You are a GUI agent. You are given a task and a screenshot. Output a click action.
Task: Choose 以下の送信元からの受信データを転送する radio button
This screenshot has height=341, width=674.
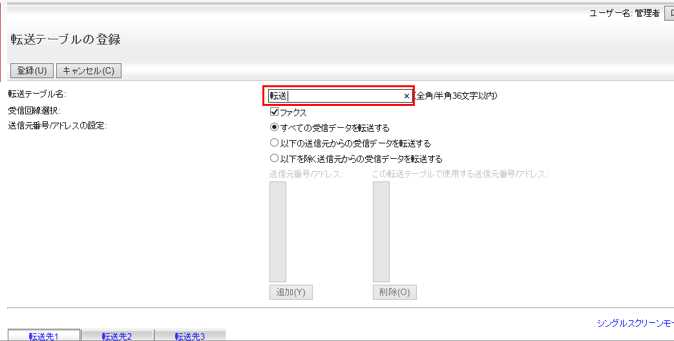pyautogui.click(x=274, y=143)
